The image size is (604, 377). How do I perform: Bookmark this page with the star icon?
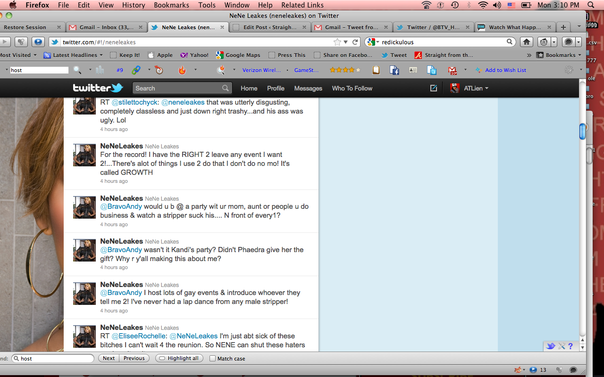(337, 42)
